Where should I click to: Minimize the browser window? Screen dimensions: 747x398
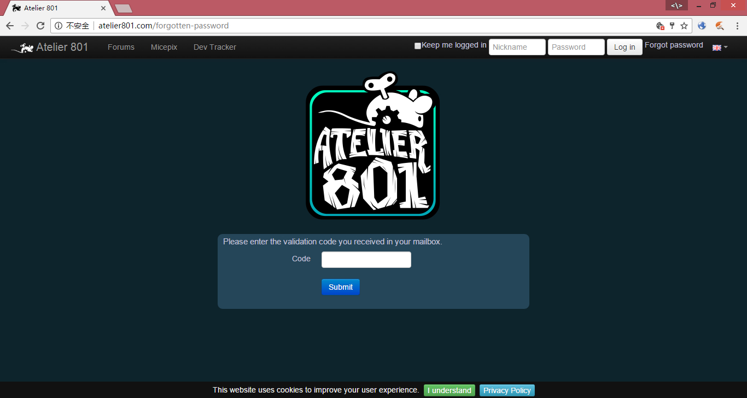tap(699, 5)
